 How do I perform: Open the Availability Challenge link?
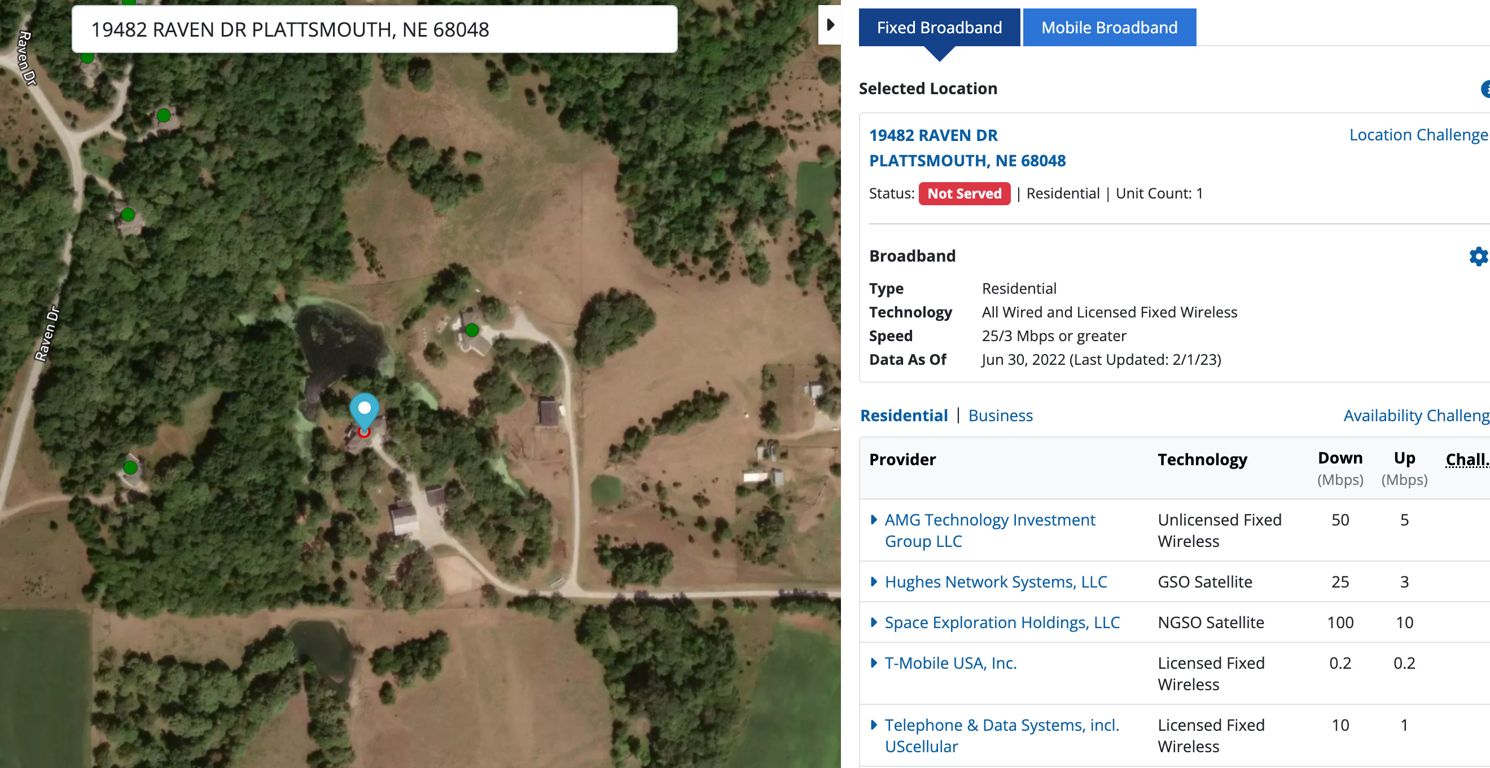[1416, 416]
